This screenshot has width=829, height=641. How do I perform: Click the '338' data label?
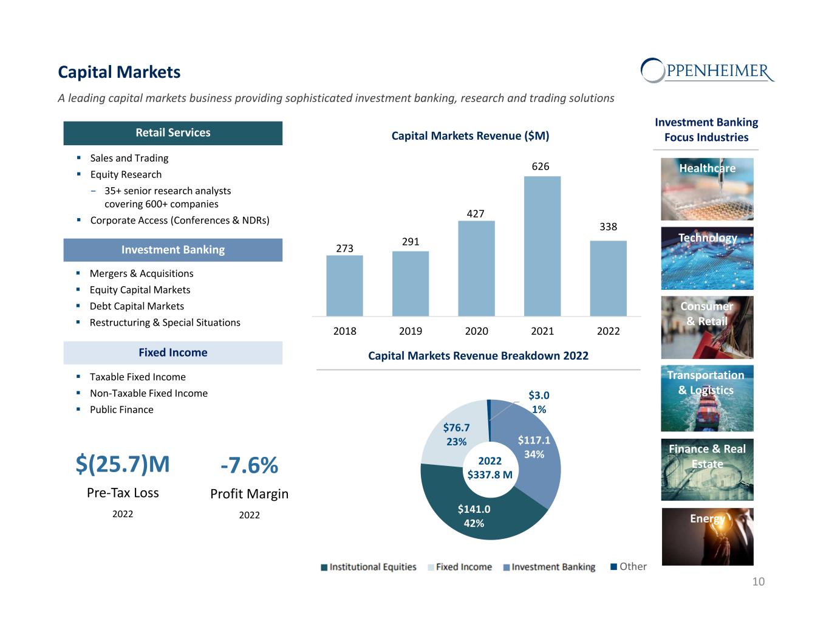coord(608,227)
